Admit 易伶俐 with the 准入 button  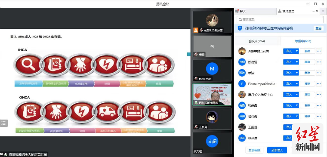point(289,116)
